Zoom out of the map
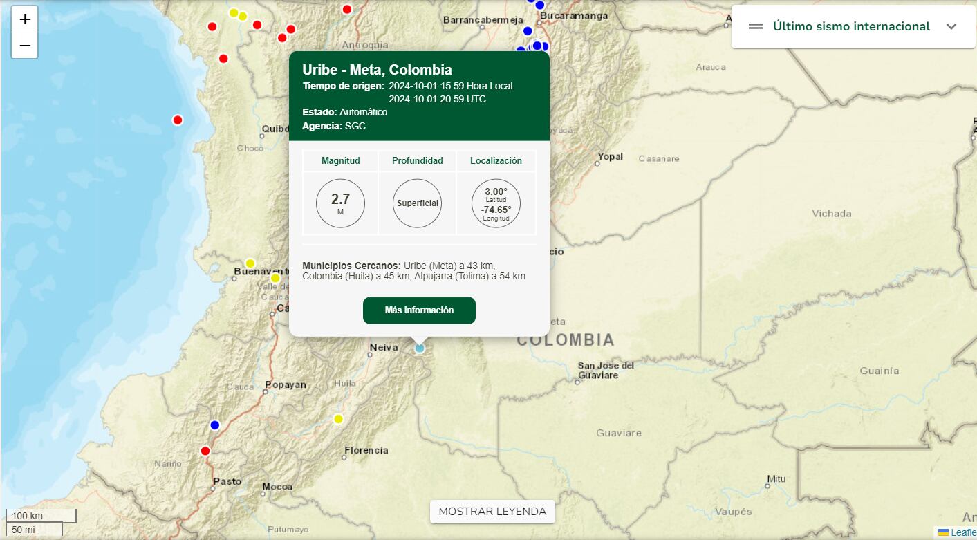This screenshot has height=540, width=977. pos(25,46)
